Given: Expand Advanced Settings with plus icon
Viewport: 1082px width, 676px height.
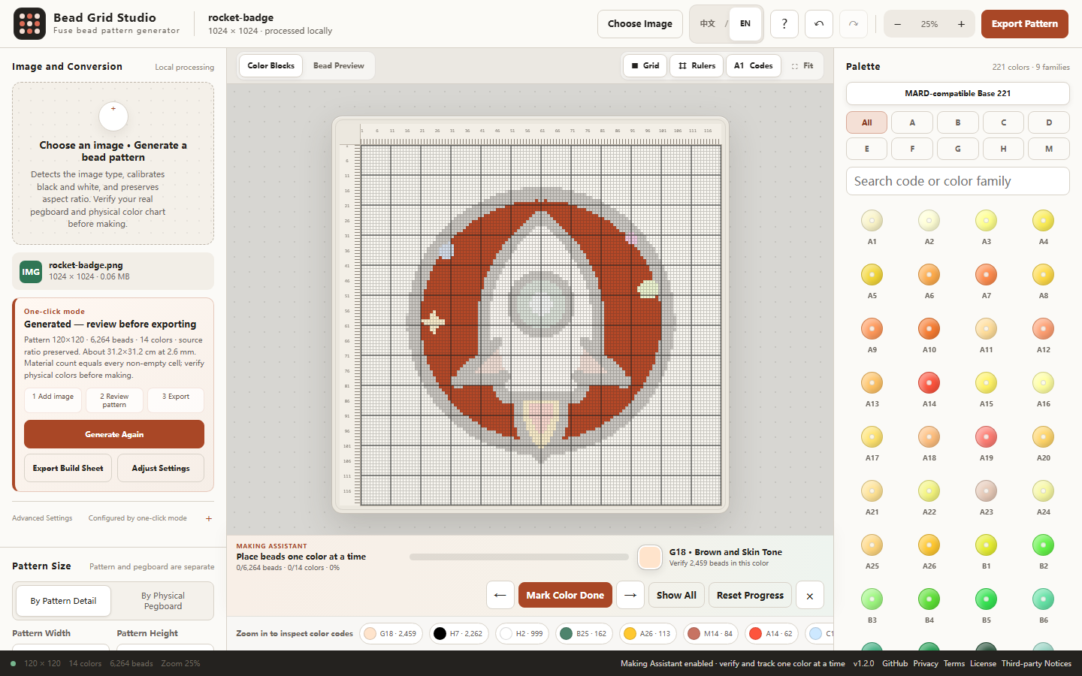Looking at the screenshot, I should coord(209,518).
